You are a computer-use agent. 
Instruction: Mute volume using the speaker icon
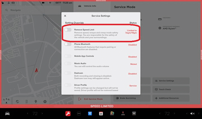click(x=192, y=113)
